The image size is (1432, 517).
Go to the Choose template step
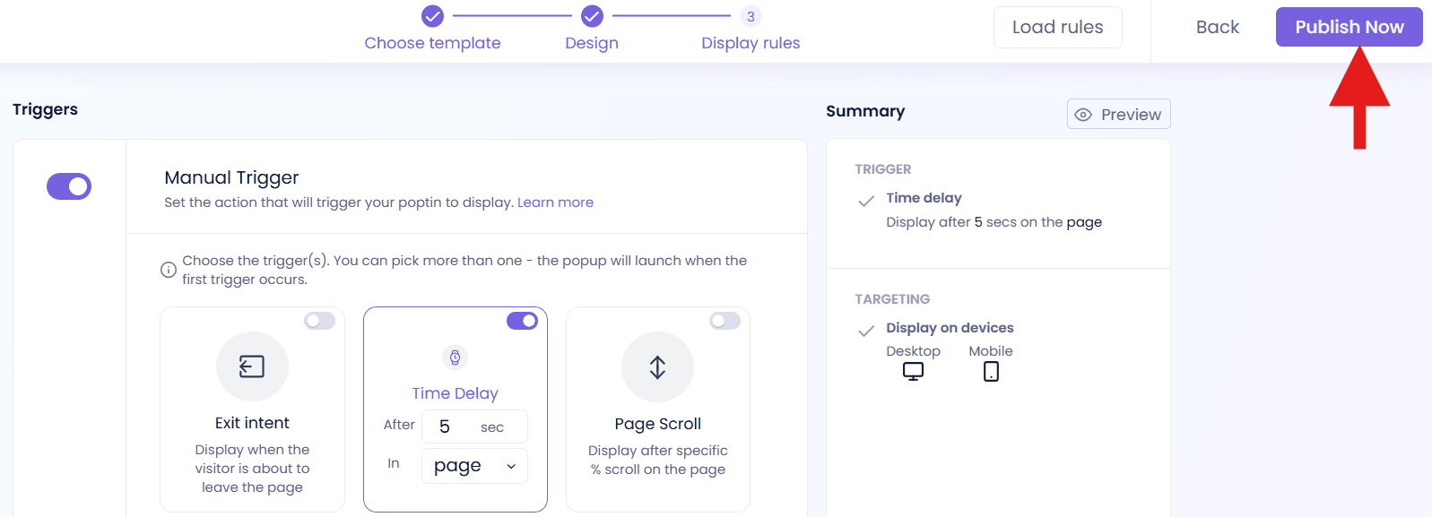pyautogui.click(x=432, y=42)
